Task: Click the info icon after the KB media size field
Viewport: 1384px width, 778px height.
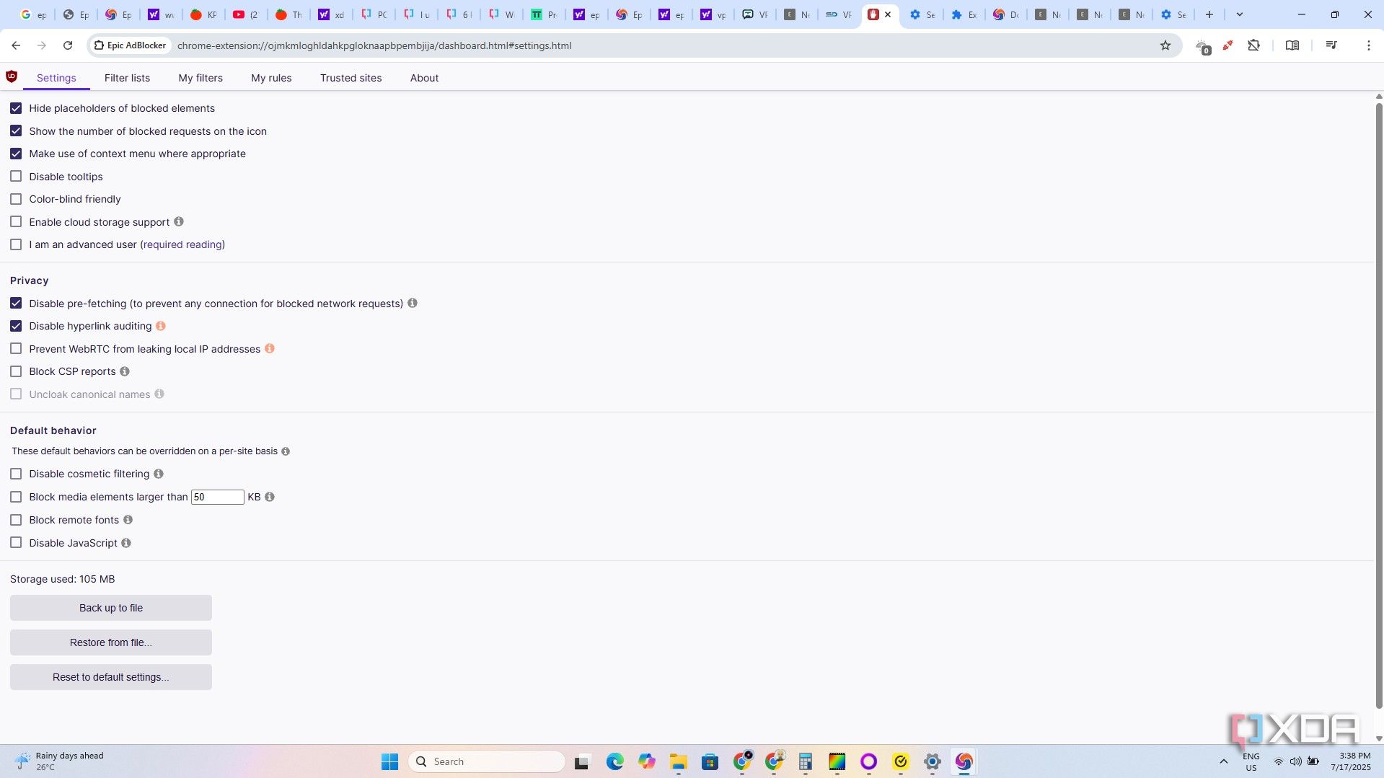Action: coord(270,497)
